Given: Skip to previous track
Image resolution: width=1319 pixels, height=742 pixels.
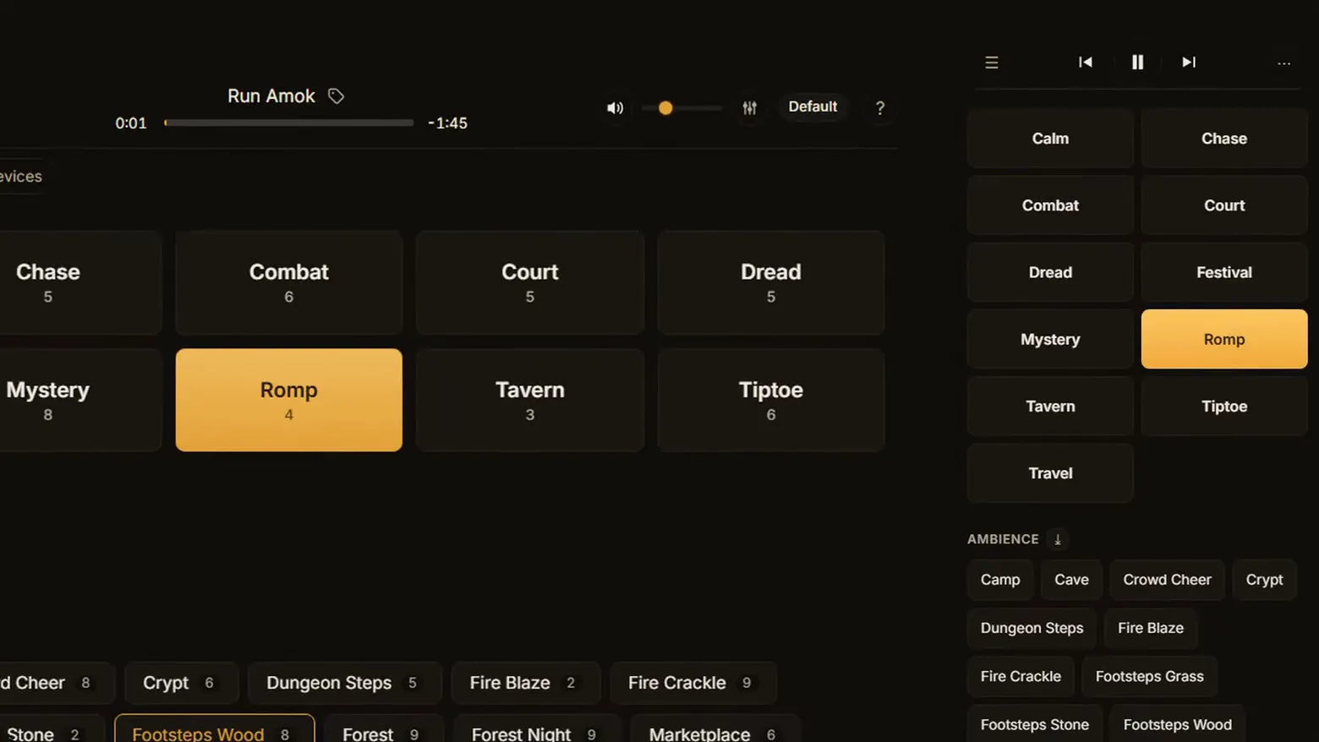Looking at the screenshot, I should (1086, 63).
